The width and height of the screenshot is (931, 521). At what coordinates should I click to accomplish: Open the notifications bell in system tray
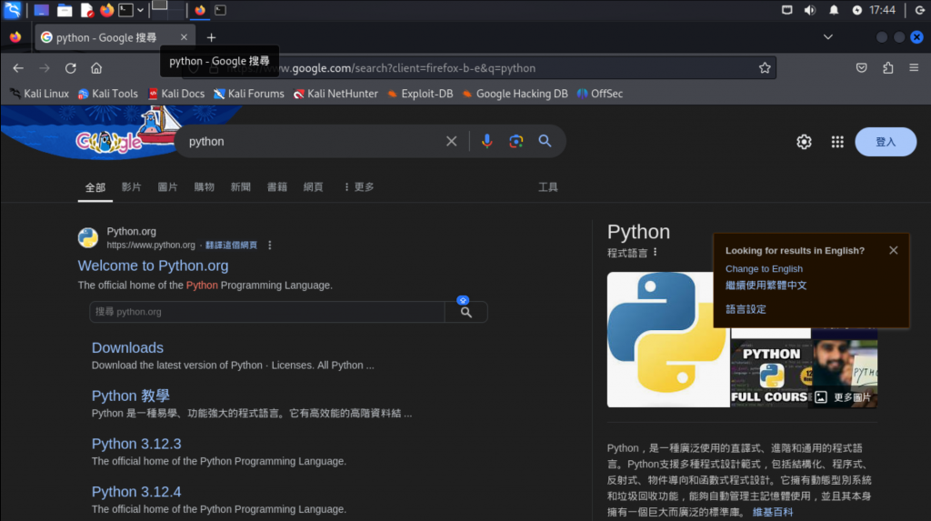(x=834, y=10)
